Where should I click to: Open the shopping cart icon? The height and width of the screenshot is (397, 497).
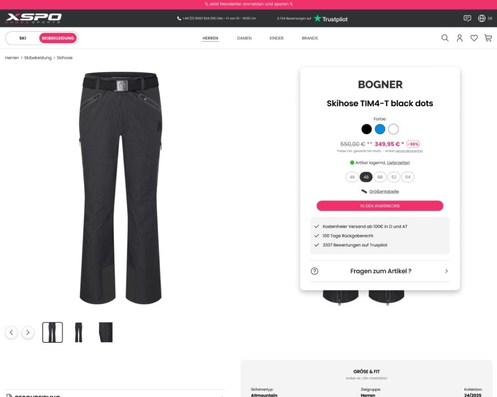coord(488,38)
